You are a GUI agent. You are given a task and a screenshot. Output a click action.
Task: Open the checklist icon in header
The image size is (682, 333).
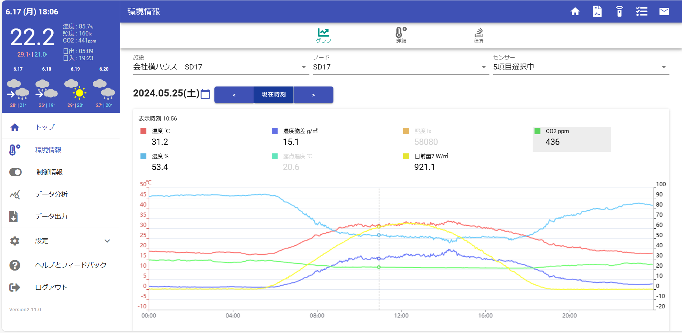642,11
